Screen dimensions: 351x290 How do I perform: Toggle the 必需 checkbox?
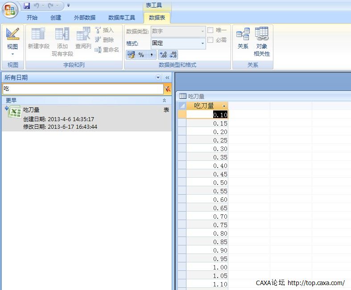coord(211,40)
